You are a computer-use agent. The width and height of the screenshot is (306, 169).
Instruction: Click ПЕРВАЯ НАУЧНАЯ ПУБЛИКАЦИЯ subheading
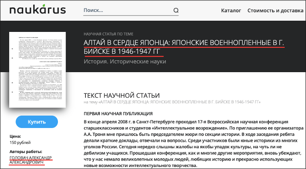click(118, 114)
